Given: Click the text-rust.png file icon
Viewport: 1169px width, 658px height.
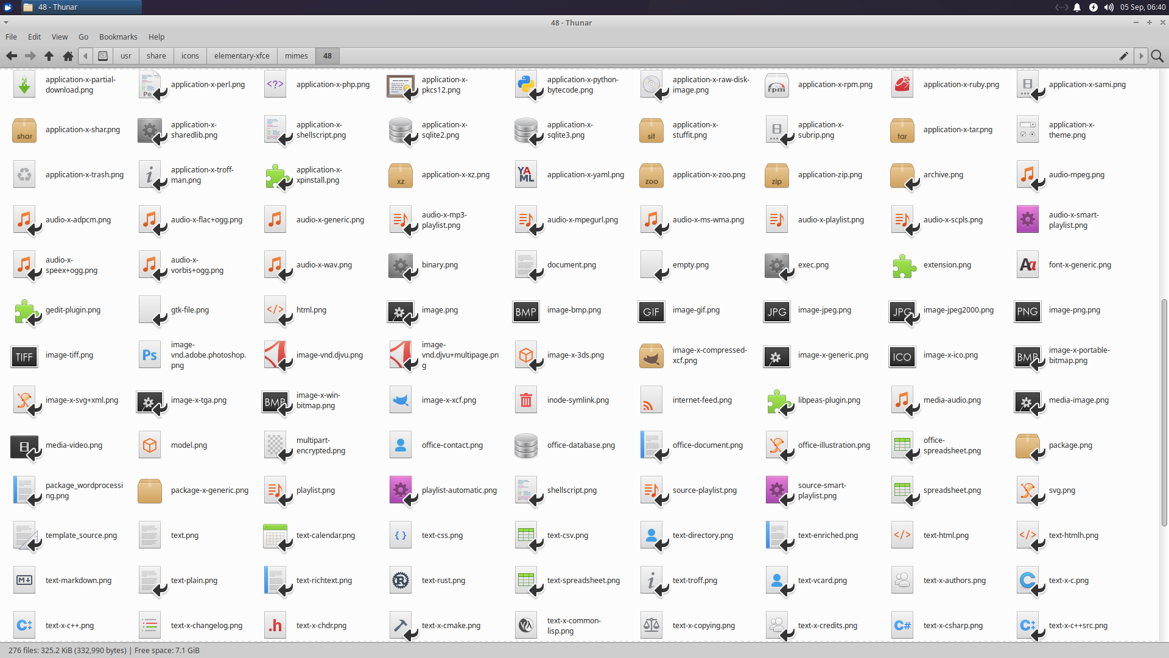Looking at the screenshot, I should pyautogui.click(x=400, y=580).
